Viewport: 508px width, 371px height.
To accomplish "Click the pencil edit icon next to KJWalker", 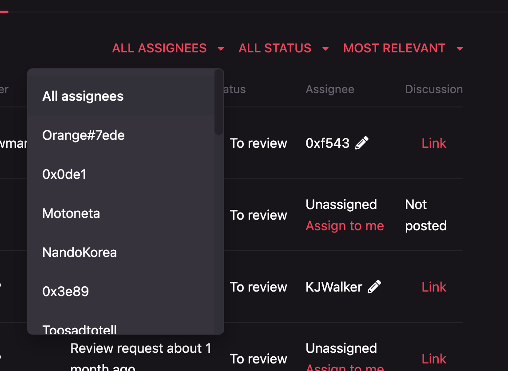I will coord(374,286).
